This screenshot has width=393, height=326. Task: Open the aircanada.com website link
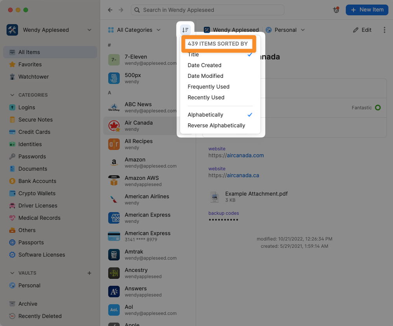point(245,155)
